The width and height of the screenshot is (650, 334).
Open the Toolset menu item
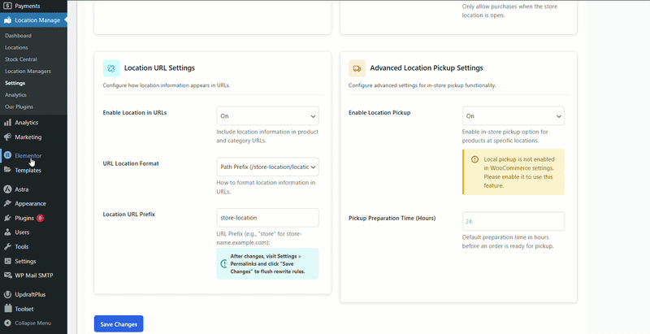click(24, 309)
